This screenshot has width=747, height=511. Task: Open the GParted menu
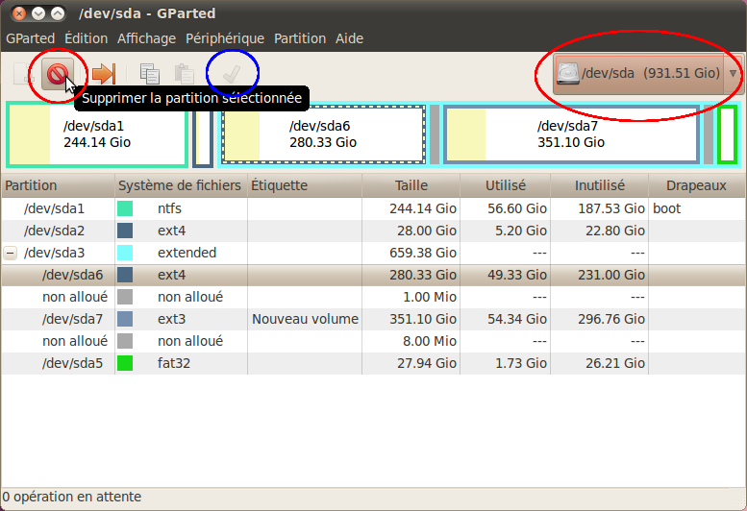coord(30,38)
